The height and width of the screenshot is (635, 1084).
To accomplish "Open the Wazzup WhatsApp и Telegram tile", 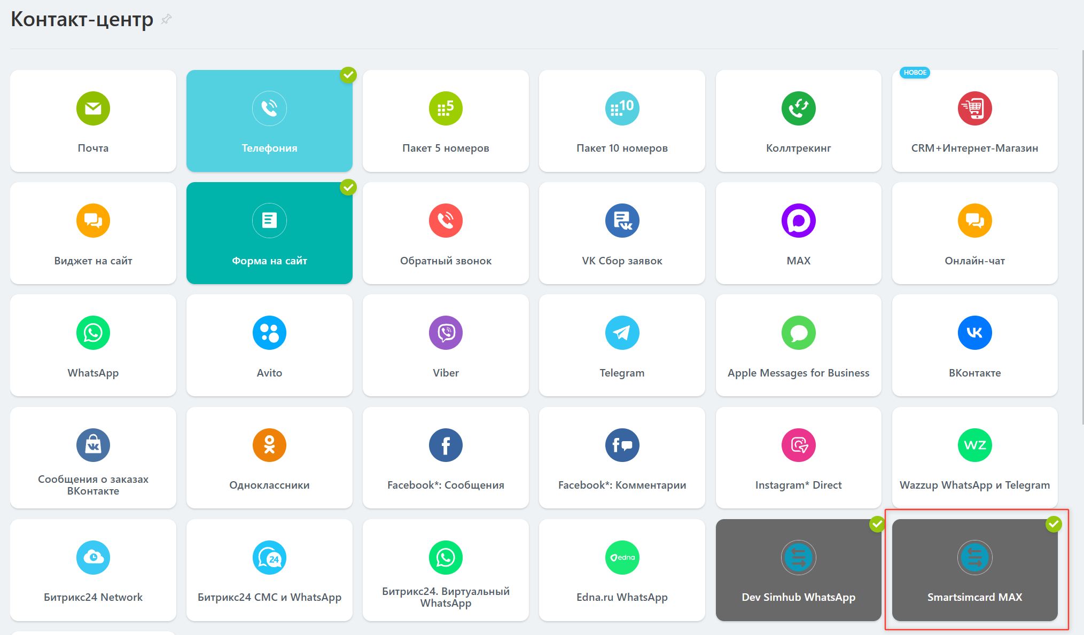I will coord(974,458).
